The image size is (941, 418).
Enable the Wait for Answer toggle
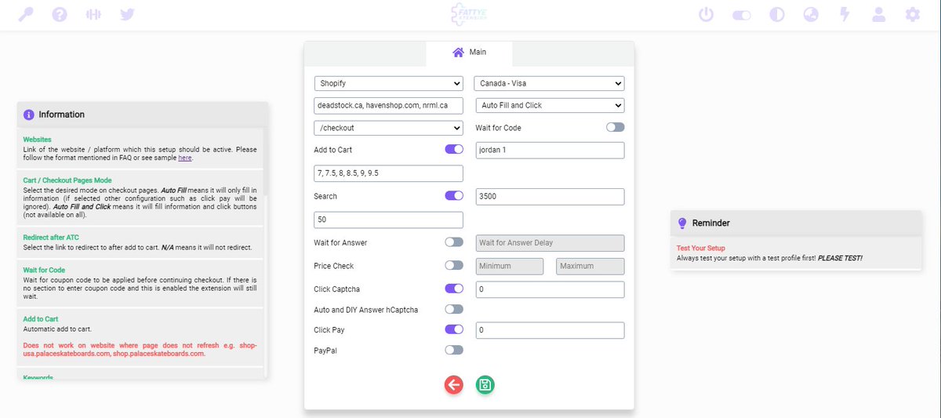point(453,242)
